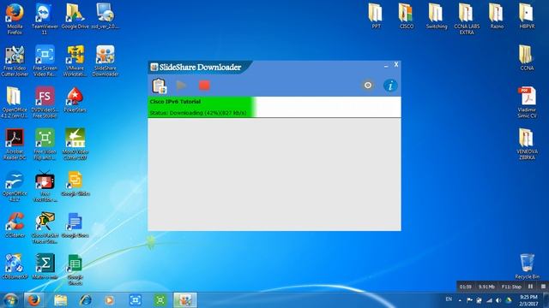
Task: Select the Razno folder on desktop
Action: click(497, 16)
